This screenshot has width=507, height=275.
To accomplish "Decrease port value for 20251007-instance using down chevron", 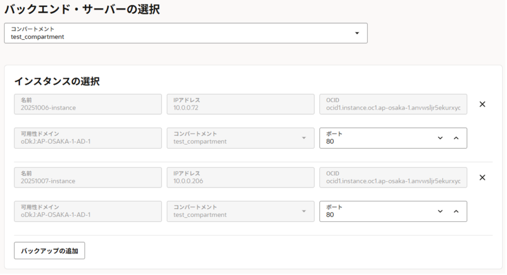I will (440, 211).
